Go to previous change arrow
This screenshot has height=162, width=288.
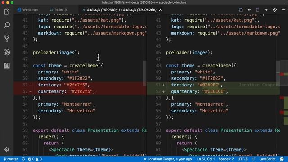tap(249, 10)
